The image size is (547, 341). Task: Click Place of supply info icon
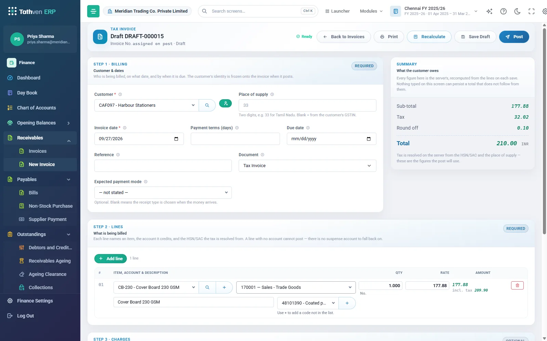tap(272, 94)
